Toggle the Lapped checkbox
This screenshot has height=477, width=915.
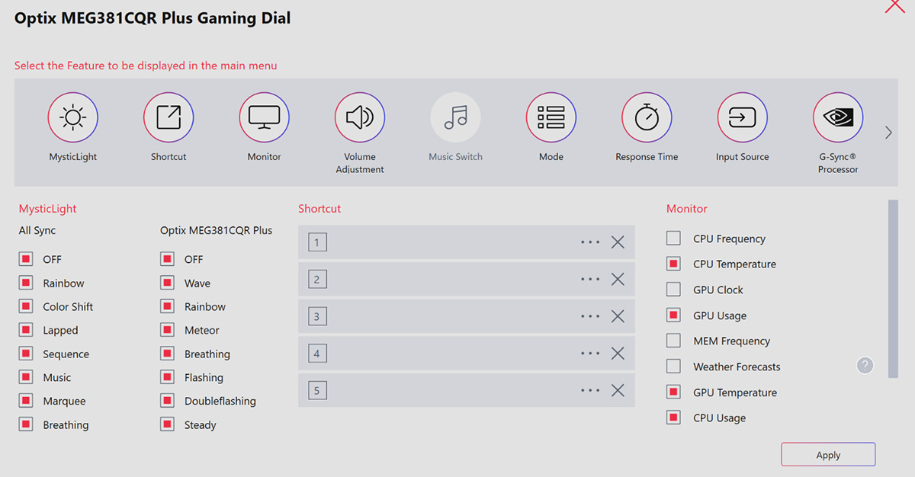(26, 330)
